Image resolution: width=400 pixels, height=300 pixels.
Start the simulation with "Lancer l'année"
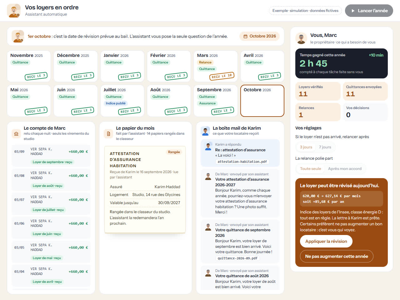coord(369,11)
